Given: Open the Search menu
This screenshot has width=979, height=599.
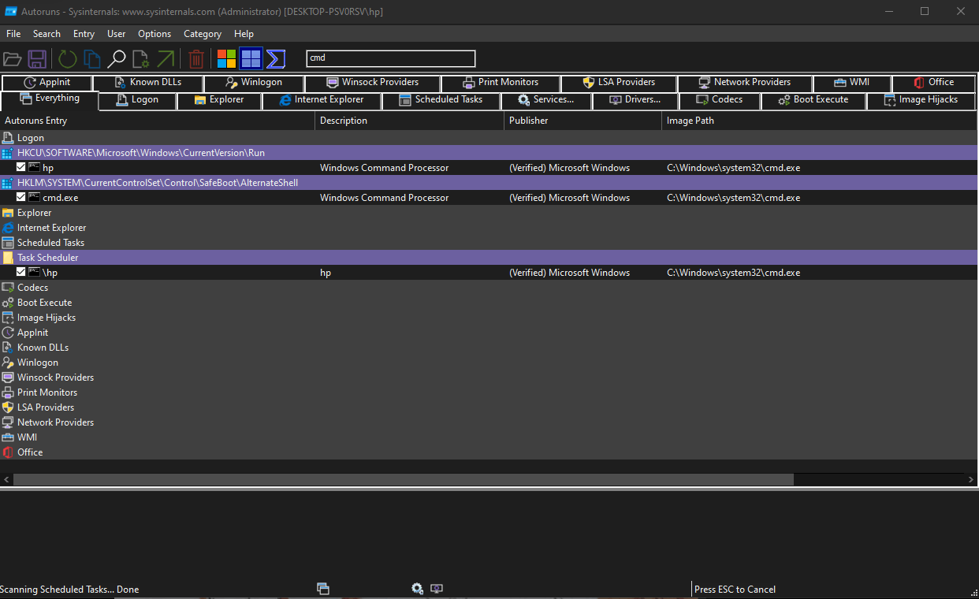Looking at the screenshot, I should (x=47, y=34).
